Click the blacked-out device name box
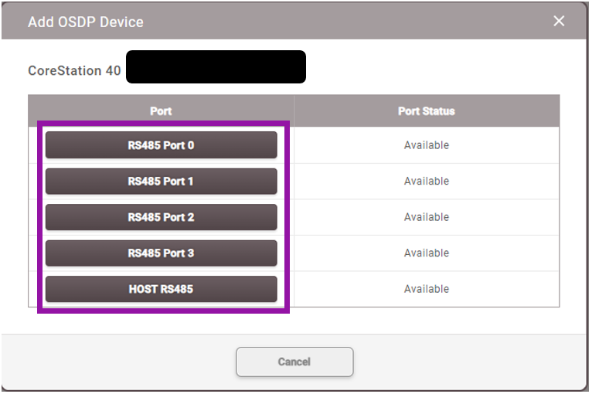The width and height of the screenshot is (592, 394). click(216, 67)
